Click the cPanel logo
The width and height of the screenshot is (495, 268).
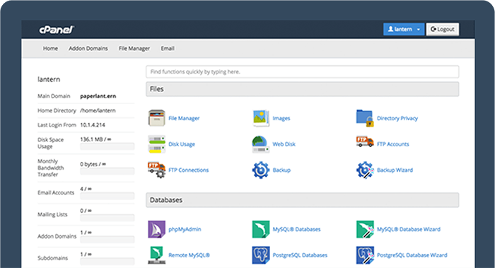click(x=57, y=30)
